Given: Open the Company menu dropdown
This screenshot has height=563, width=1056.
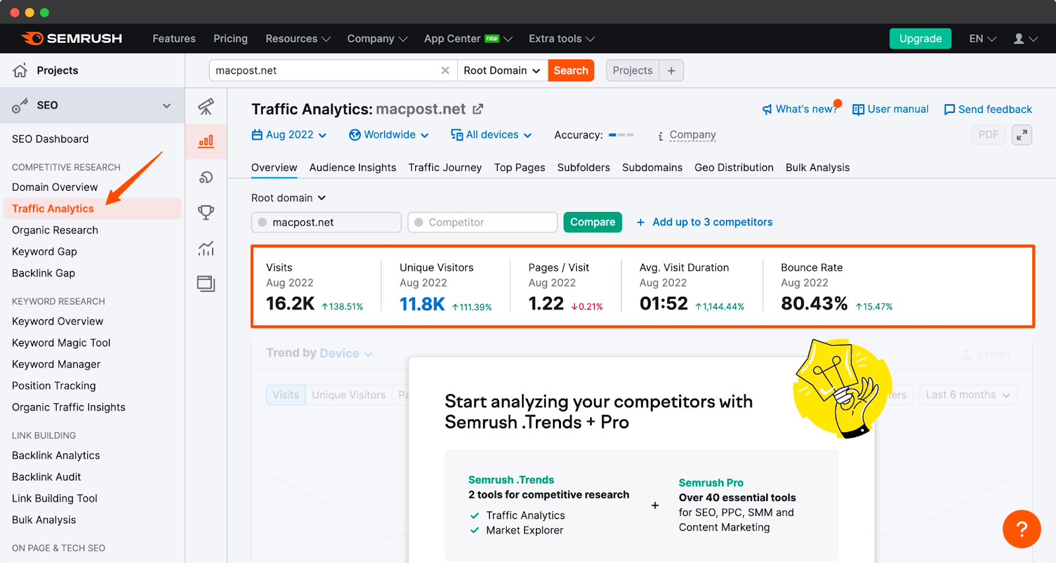Looking at the screenshot, I should tap(378, 38).
